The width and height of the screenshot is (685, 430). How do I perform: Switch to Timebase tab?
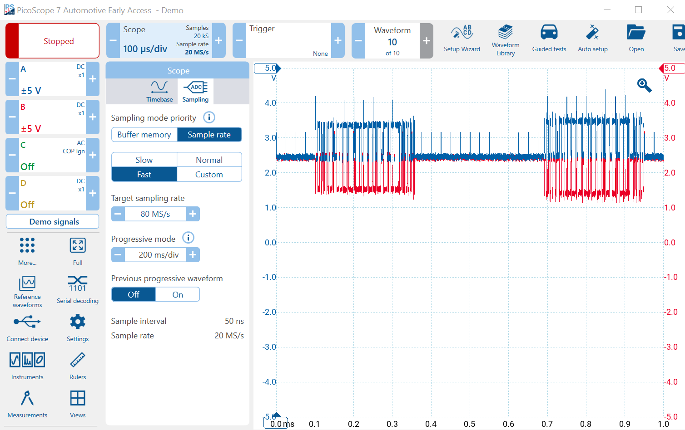click(159, 91)
